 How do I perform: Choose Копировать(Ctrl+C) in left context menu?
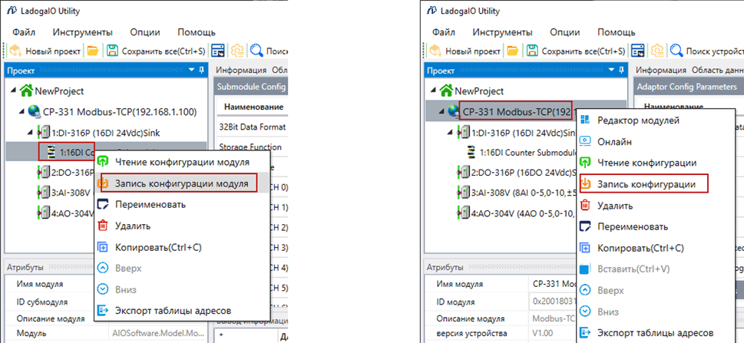(182, 247)
